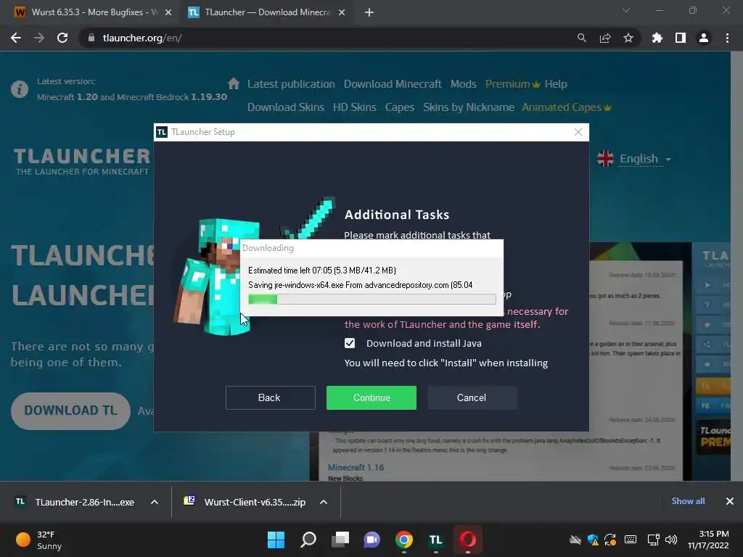
Task: Click the browser Forward arrow
Action: pyautogui.click(x=39, y=38)
